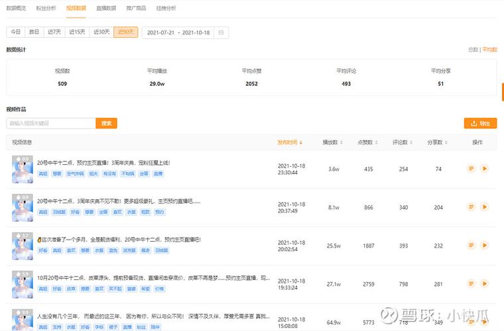Play the video published at 20:02:54

click(484, 246)
